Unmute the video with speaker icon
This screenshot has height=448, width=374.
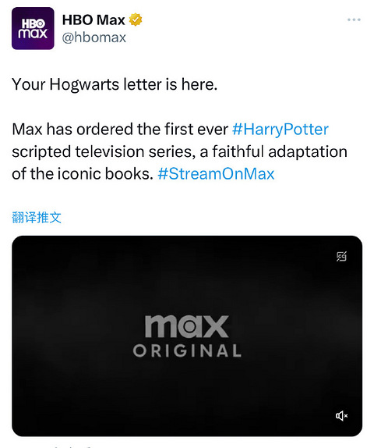coord(341,416)
